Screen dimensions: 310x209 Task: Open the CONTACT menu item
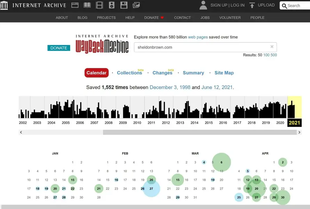tap(182, 18)
